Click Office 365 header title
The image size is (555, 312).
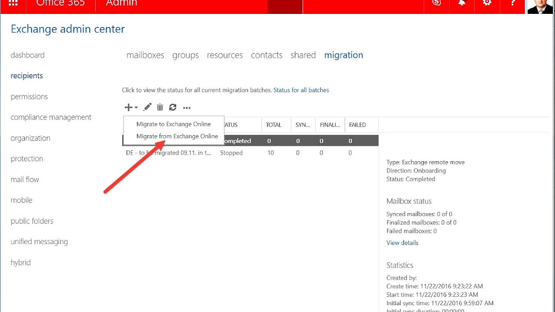tap(60, 3)
